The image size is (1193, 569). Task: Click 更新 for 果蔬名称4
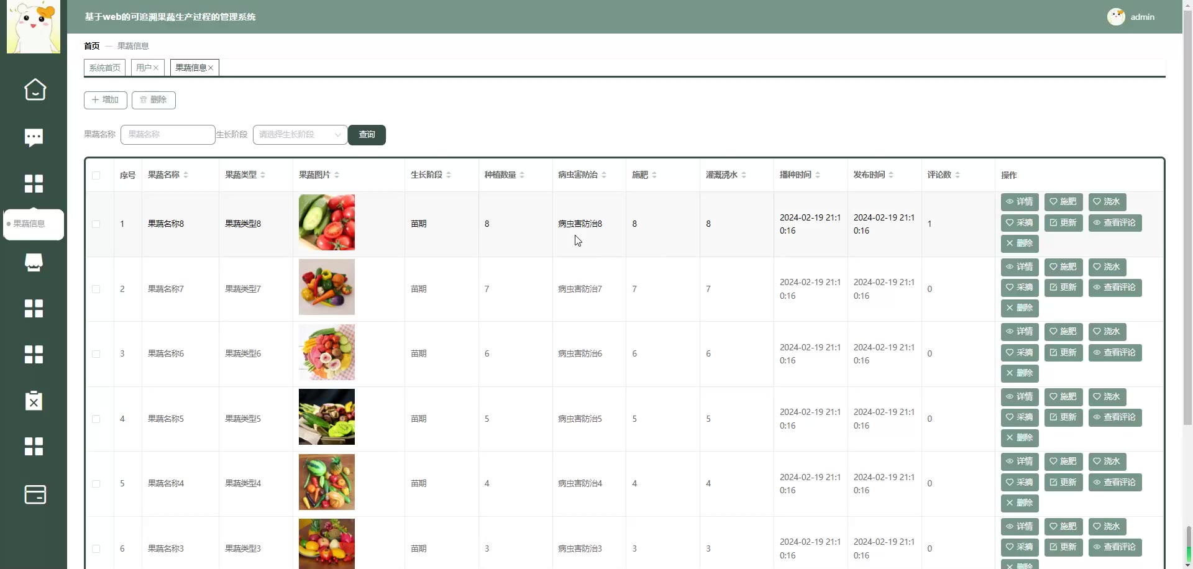(1063, 483)
